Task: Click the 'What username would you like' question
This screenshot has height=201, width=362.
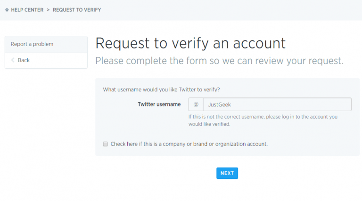Action: click(161, 89)
